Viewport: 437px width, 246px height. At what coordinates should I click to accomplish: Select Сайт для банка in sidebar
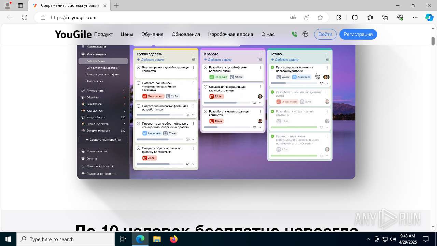[103, 61]
